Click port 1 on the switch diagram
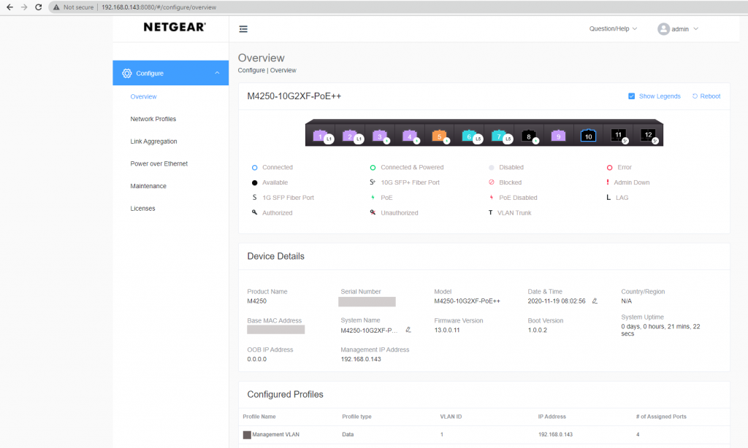Viewport: 748px width, 448px height. (x=320, y=134)
